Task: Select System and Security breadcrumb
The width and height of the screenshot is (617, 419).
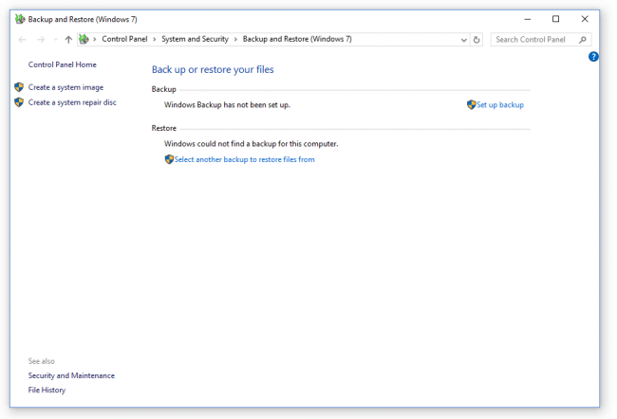Action: [195, 39]
